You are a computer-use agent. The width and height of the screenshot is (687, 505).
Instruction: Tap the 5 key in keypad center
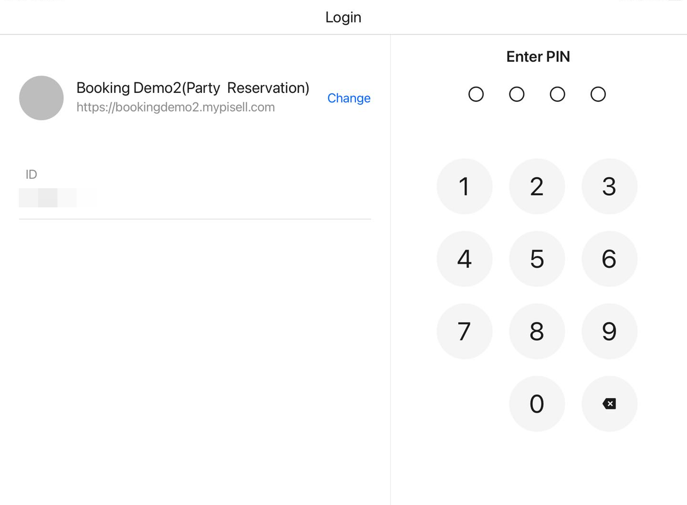(x=537, y=259)
